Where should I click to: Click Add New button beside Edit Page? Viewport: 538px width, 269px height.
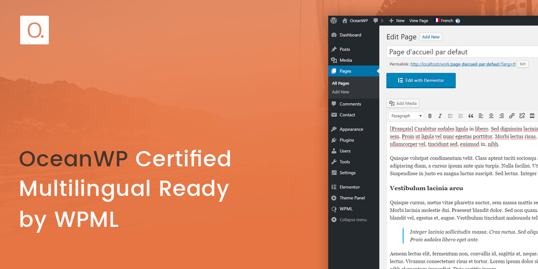click(x=431, y=37)
